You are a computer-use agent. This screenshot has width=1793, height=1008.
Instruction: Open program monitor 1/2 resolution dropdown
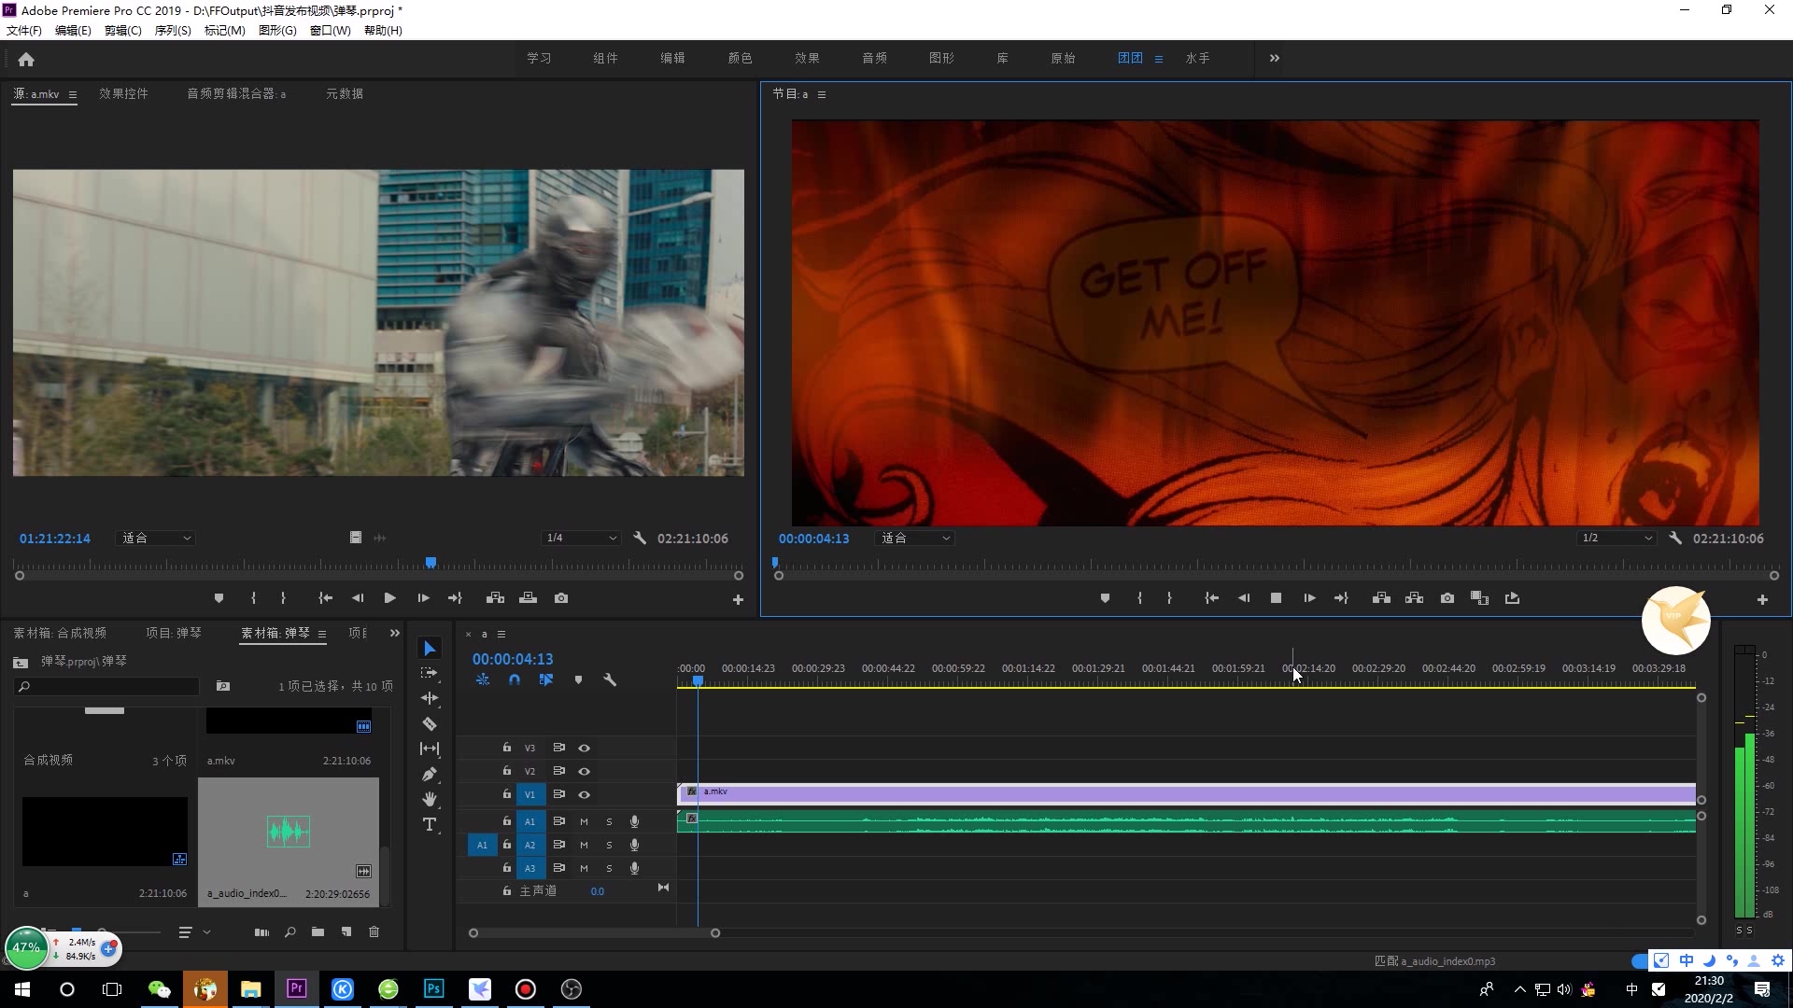point(1617,539)
